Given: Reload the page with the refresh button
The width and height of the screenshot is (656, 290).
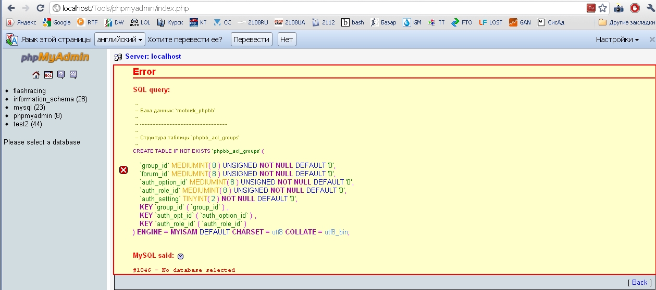Looking at the screenshot, I should click(x=40, y=8).
